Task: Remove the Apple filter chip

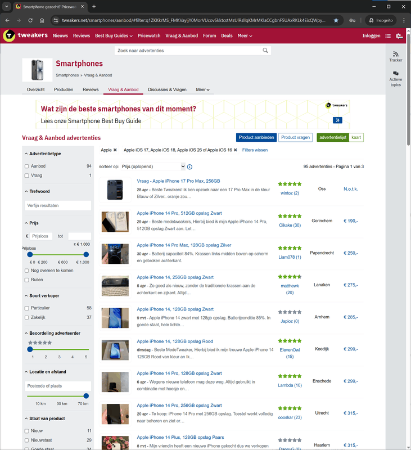Action: 115,150
